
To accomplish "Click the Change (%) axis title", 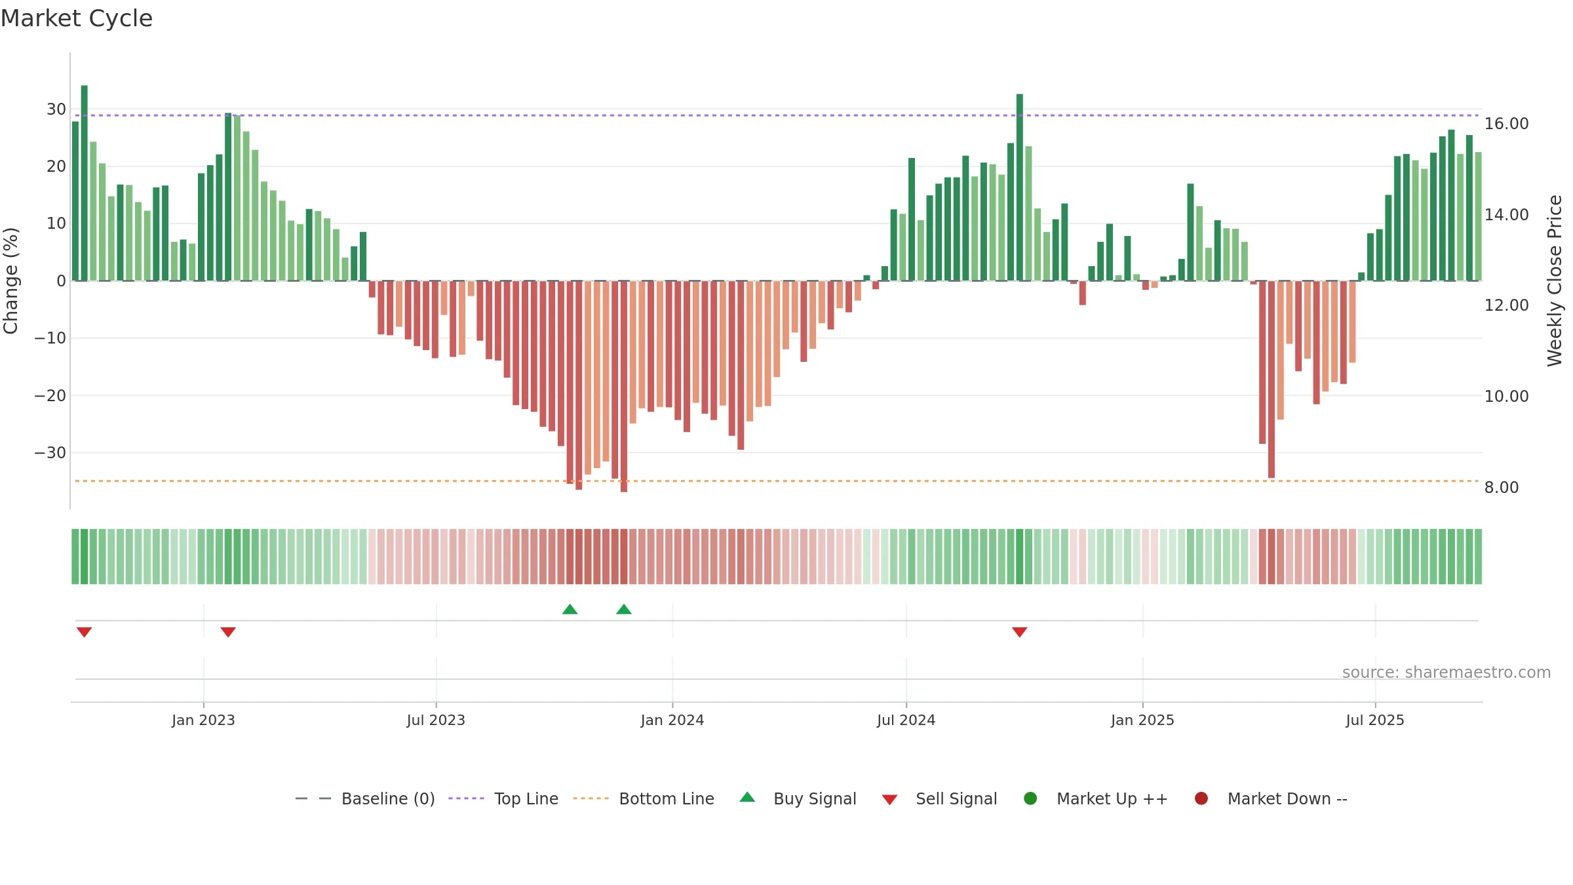I will tap(10, 281).
